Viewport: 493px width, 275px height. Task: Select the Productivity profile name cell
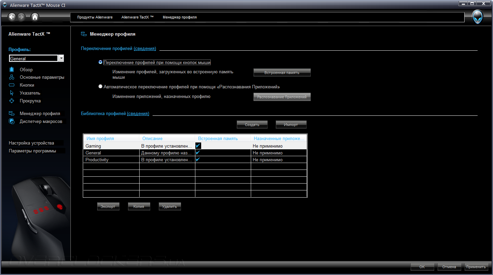pyautogui.click(x=112, y=160)
